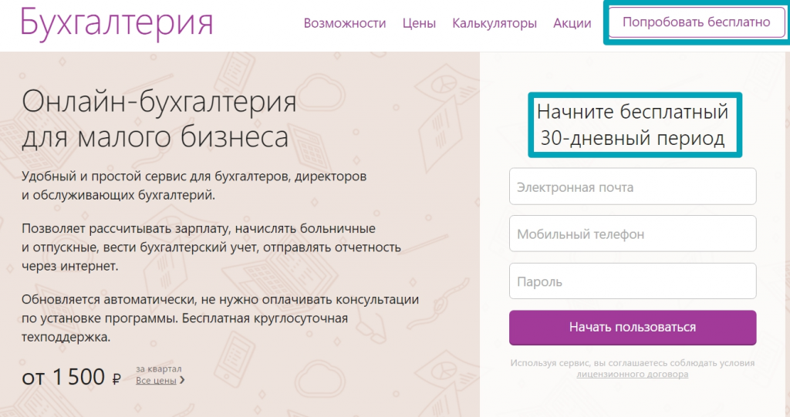Click the chevron next to Все цены
The width and height of the screenshot is (790, 417).
pos(182,380)
